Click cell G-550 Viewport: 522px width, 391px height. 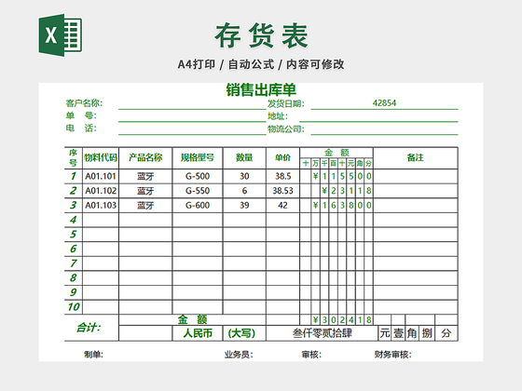tap(198, 191)
